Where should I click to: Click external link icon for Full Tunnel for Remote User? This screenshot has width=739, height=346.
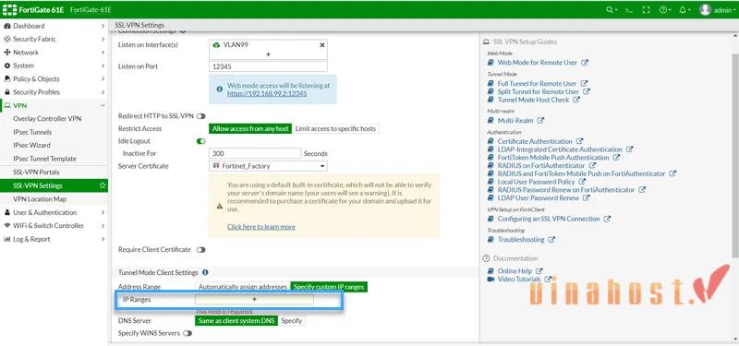(x=584, y=83)
